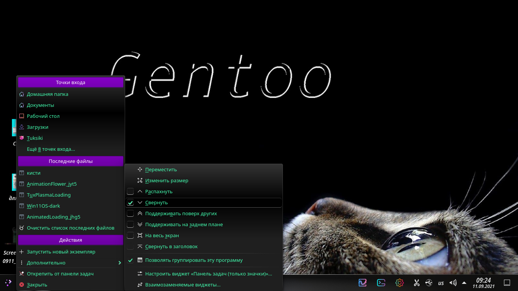
Task: Launch the terminal icon on the taskbar
Action: 381,283
